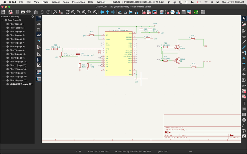Open Filter7 (page 9) sheet
Screen dimensions: 247x154
[x=17, y=50]
